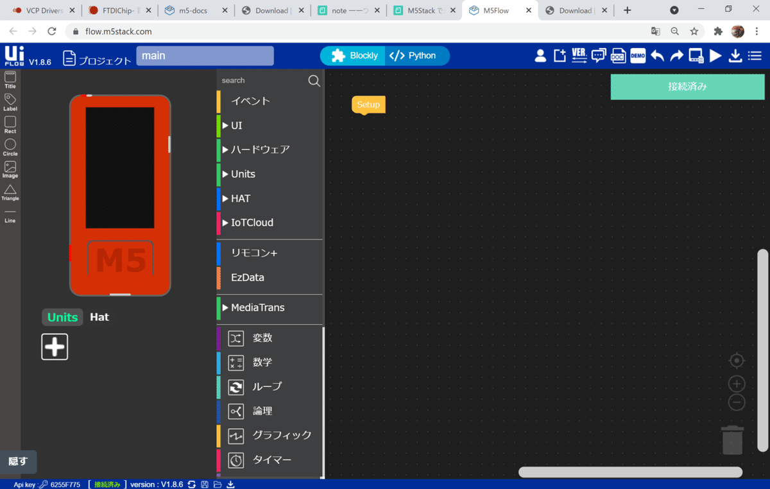Open the forum chat bubbles icon
The width and height of the screenshot is (770, 489).
click(x=599, y=56)
